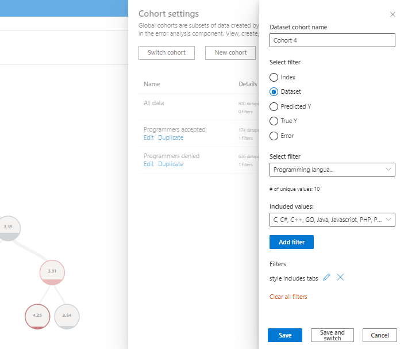Select the Error radio button
This screenshot has height=349, width=404.
pos(274,136)
